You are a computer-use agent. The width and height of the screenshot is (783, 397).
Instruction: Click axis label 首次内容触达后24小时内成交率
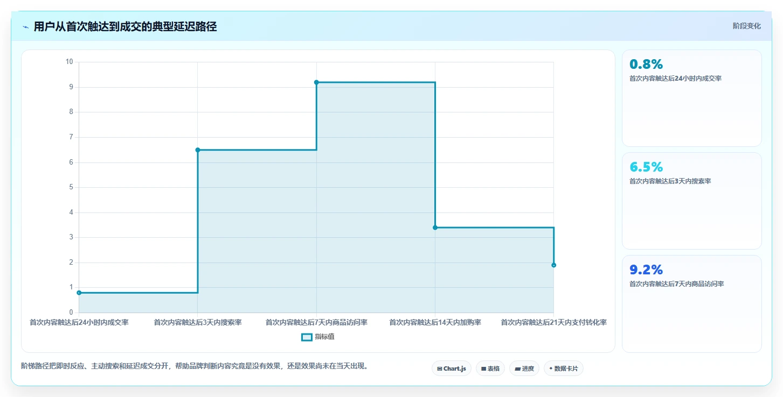[79, 323]
